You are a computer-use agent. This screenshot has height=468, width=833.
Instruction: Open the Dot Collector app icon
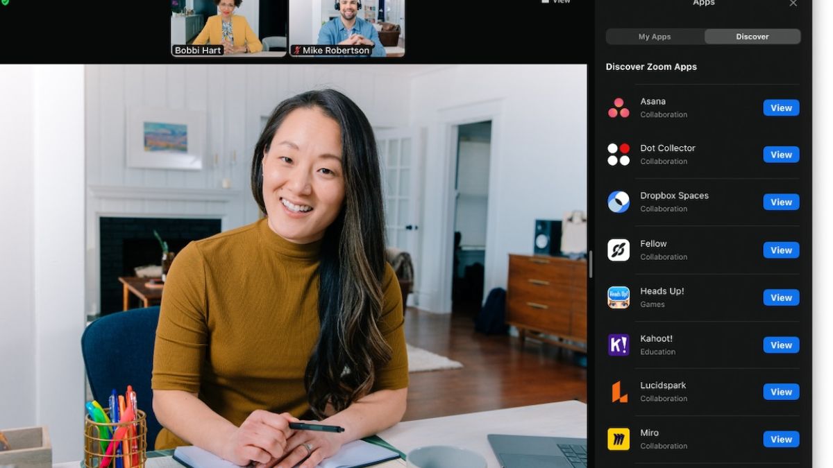coord(619,155)
